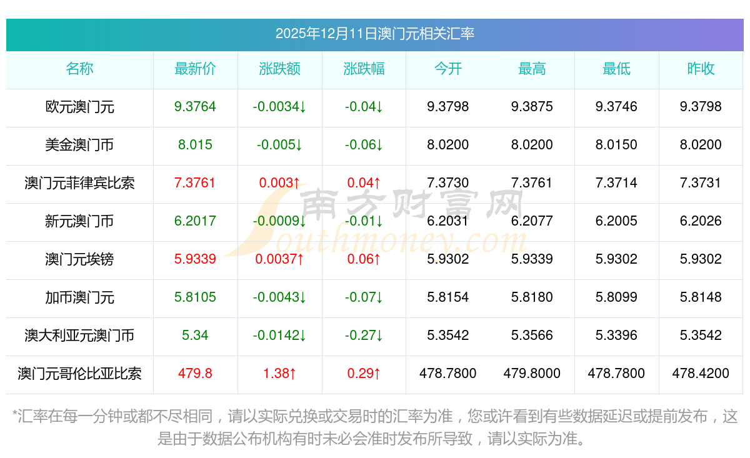This screenshot has height=458, width=750.
Task: Click change amount 0.0037↑
Action: coord(279,259)
